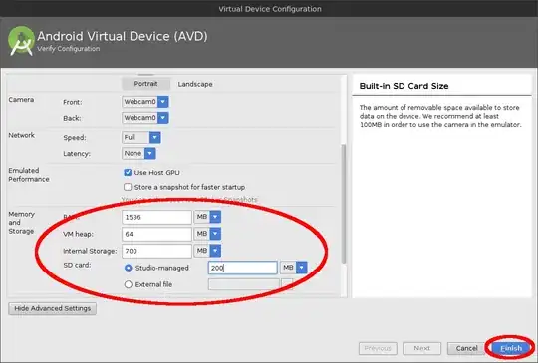The height and width of the screenshot is (363, 538).
Task: Click the Finish button
Action: pyautogui.click(x=510, y=349)
